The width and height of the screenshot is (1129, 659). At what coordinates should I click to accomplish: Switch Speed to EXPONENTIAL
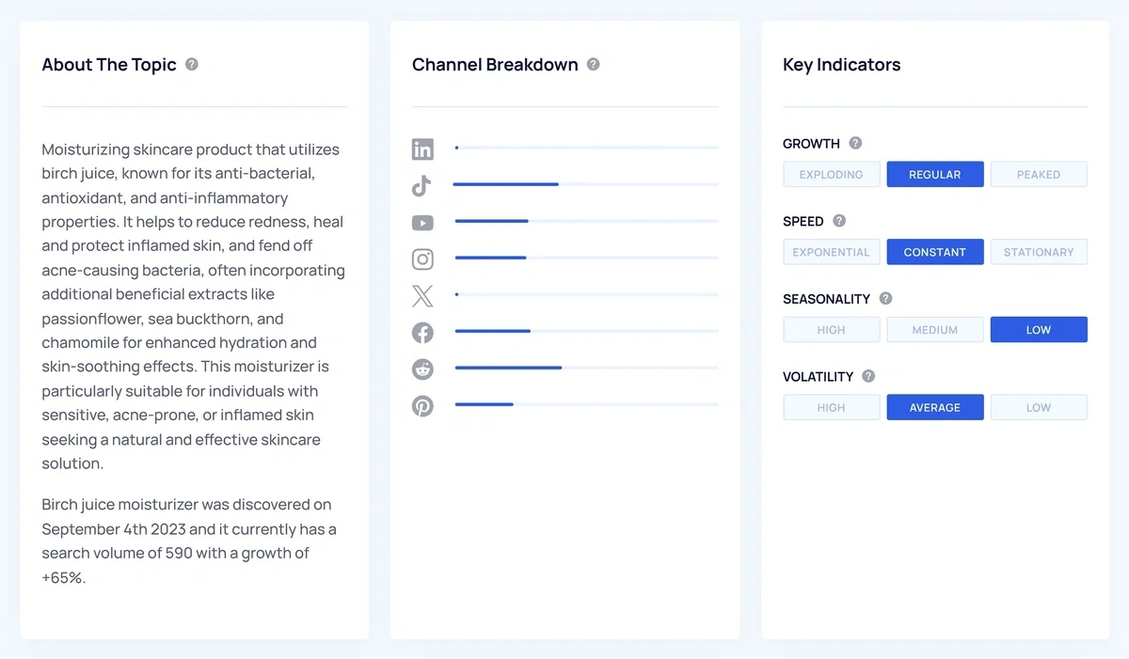pos(831,252)
